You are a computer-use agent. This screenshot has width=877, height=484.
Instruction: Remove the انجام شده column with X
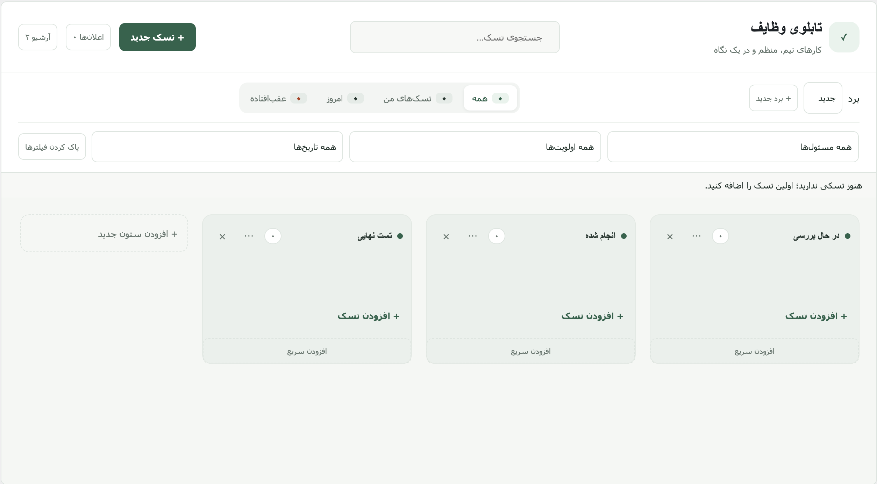pos(446,236)
